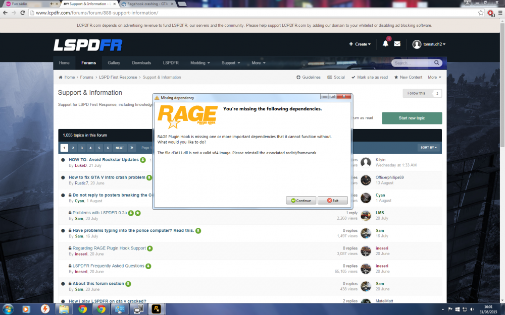The width and height of the screenshot is (505, 315).
Task: Expand the More dropdown beside New Content
Action: pyautogui.click(x=434, y=77)
